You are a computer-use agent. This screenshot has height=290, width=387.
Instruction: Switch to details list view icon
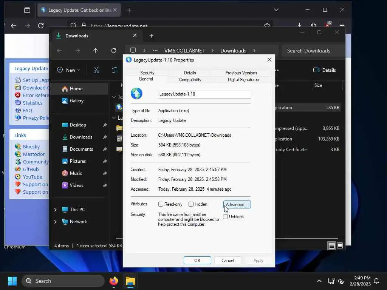(x=331, y=245)
